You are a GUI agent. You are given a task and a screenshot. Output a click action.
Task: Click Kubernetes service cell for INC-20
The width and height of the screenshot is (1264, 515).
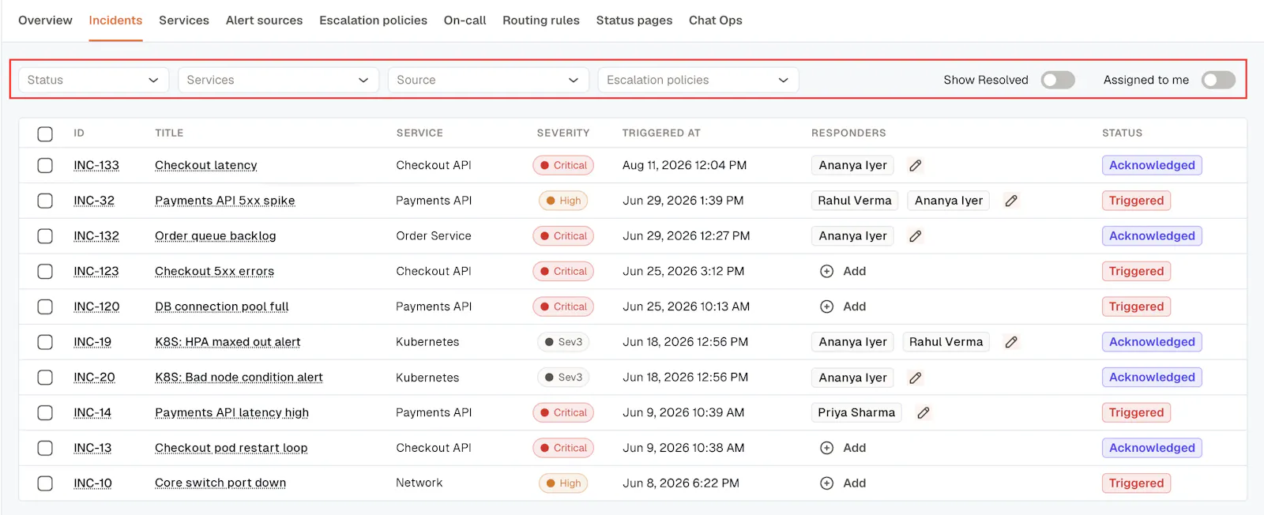pyautogui.click(x=427, y=378)
